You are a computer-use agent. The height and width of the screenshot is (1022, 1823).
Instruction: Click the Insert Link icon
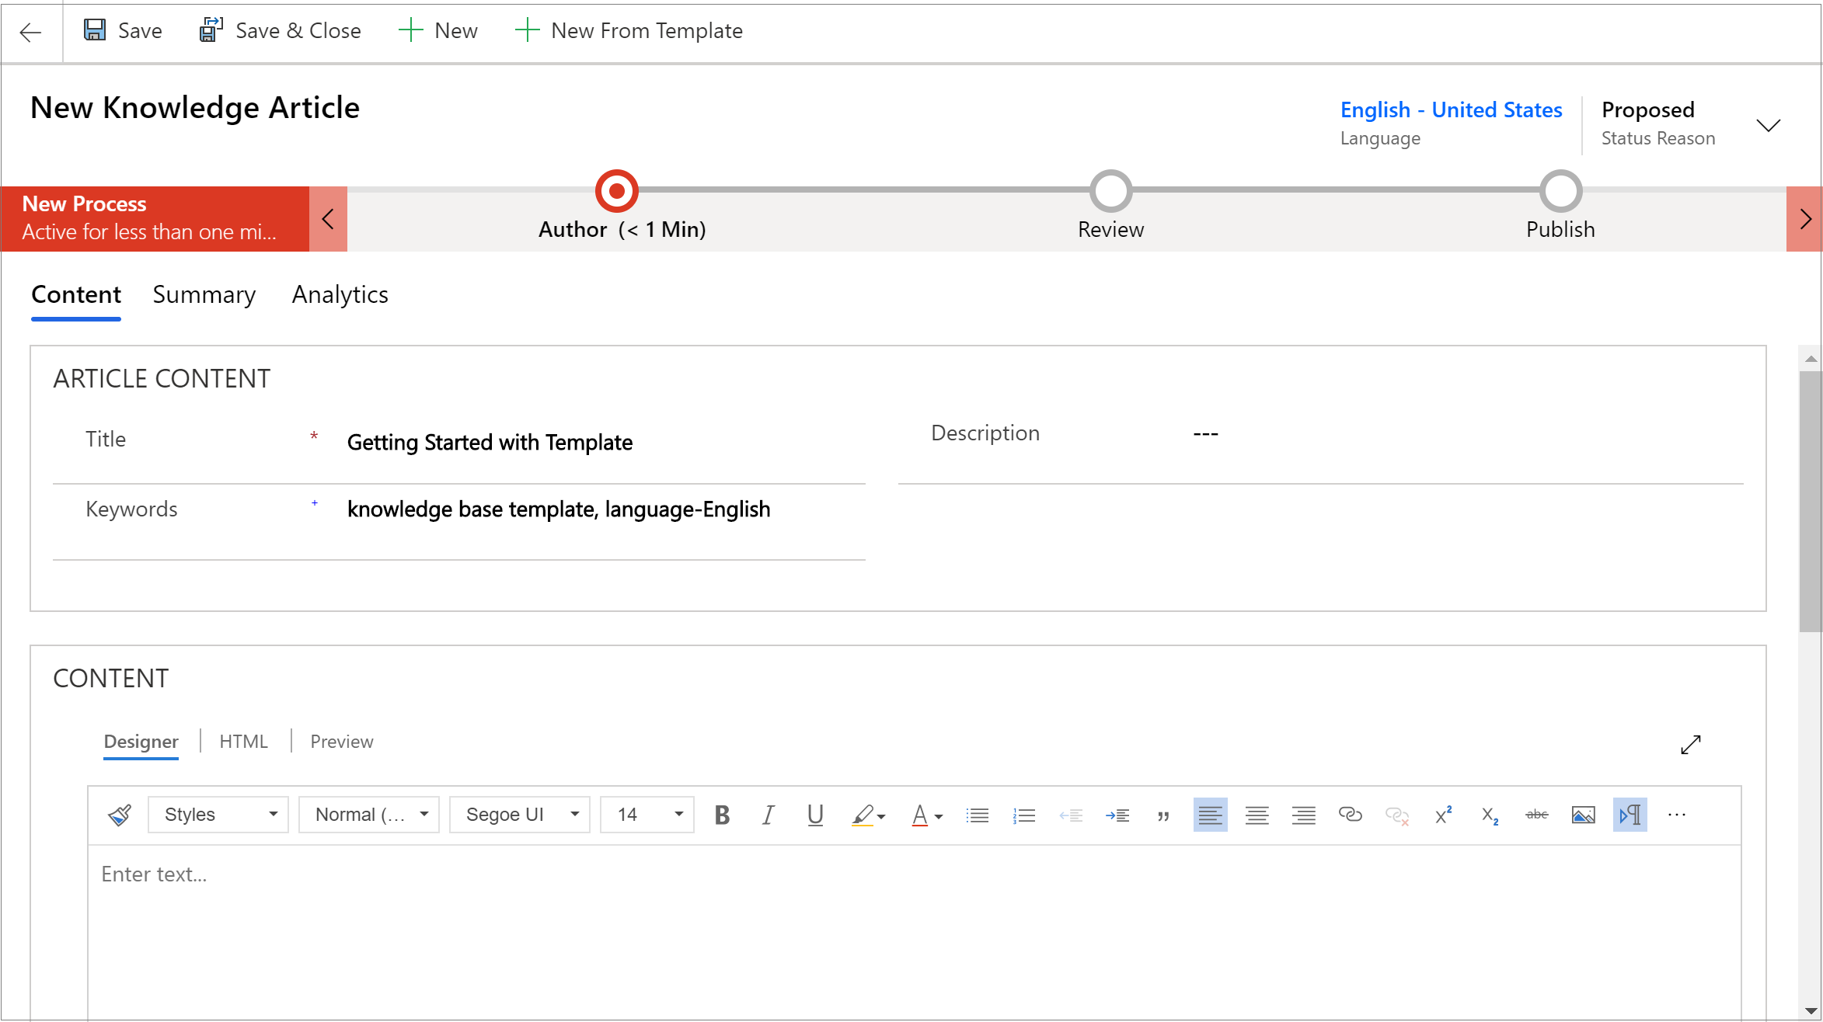1350,815
